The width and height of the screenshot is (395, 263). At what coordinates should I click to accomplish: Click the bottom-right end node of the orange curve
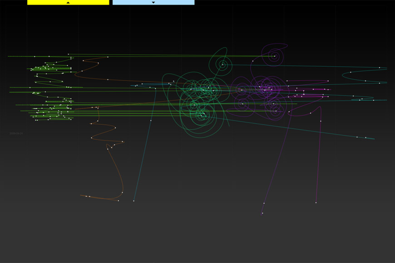click(118, 200)
